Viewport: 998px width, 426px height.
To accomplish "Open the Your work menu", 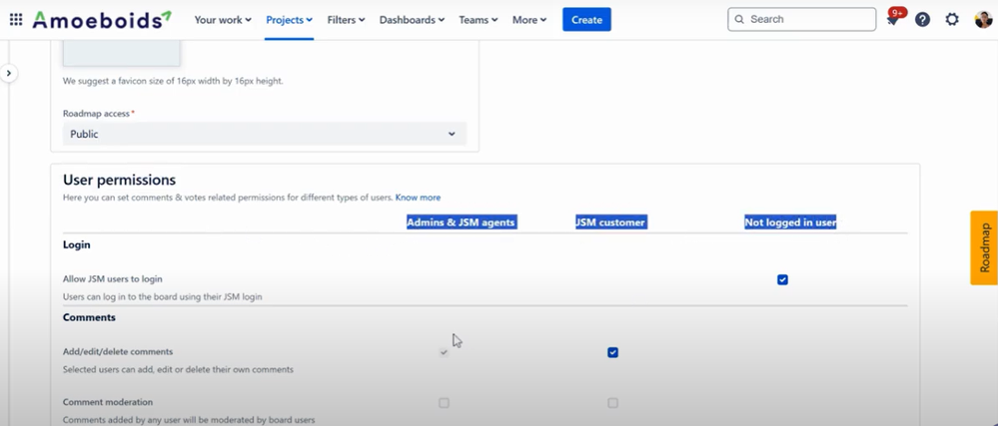I will 223,20.
